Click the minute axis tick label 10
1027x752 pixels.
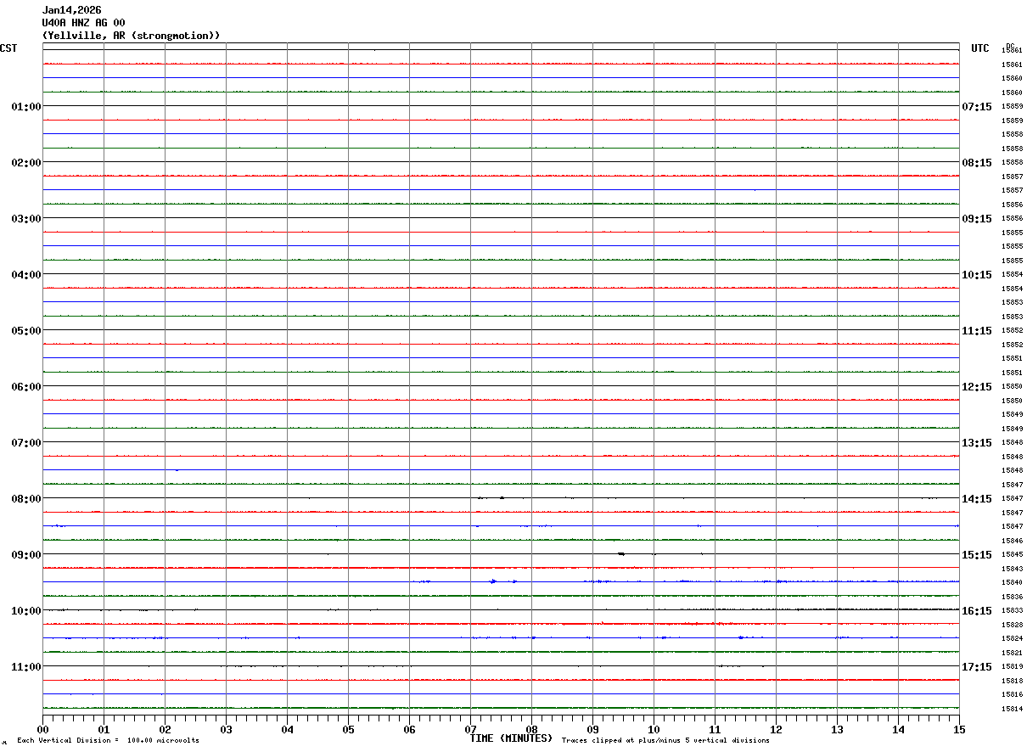(x=654, y=729)
